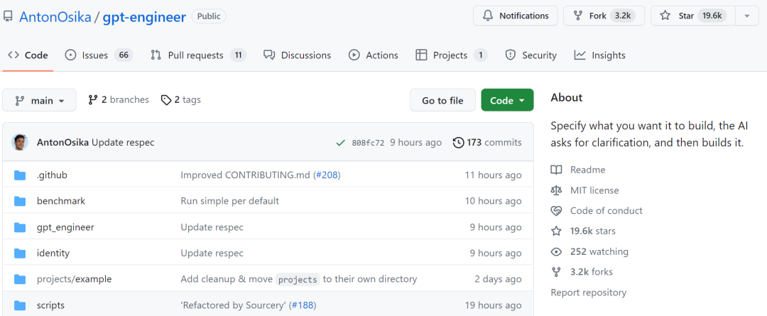
Task: Open the Update respec latest commit message
Action: [x=124, y=143]
